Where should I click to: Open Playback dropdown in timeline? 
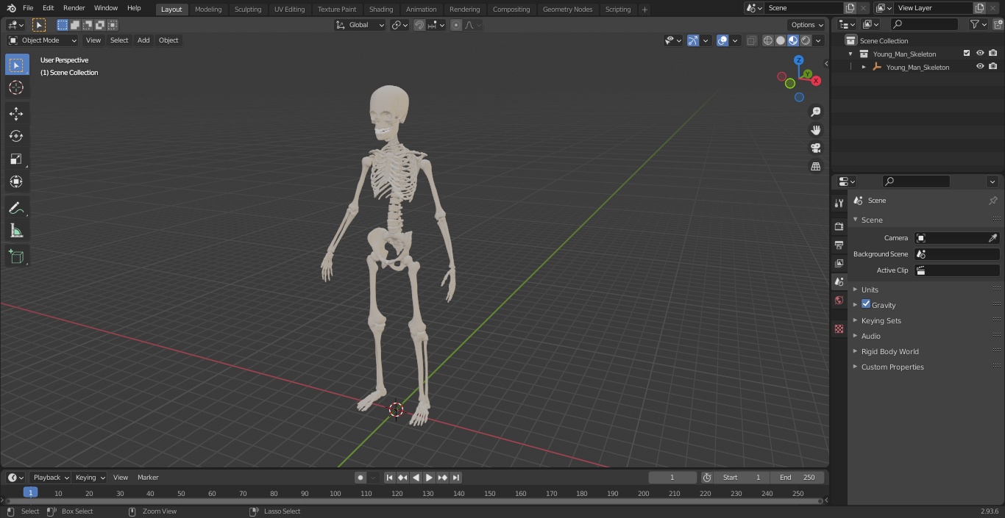click(50, 478)
